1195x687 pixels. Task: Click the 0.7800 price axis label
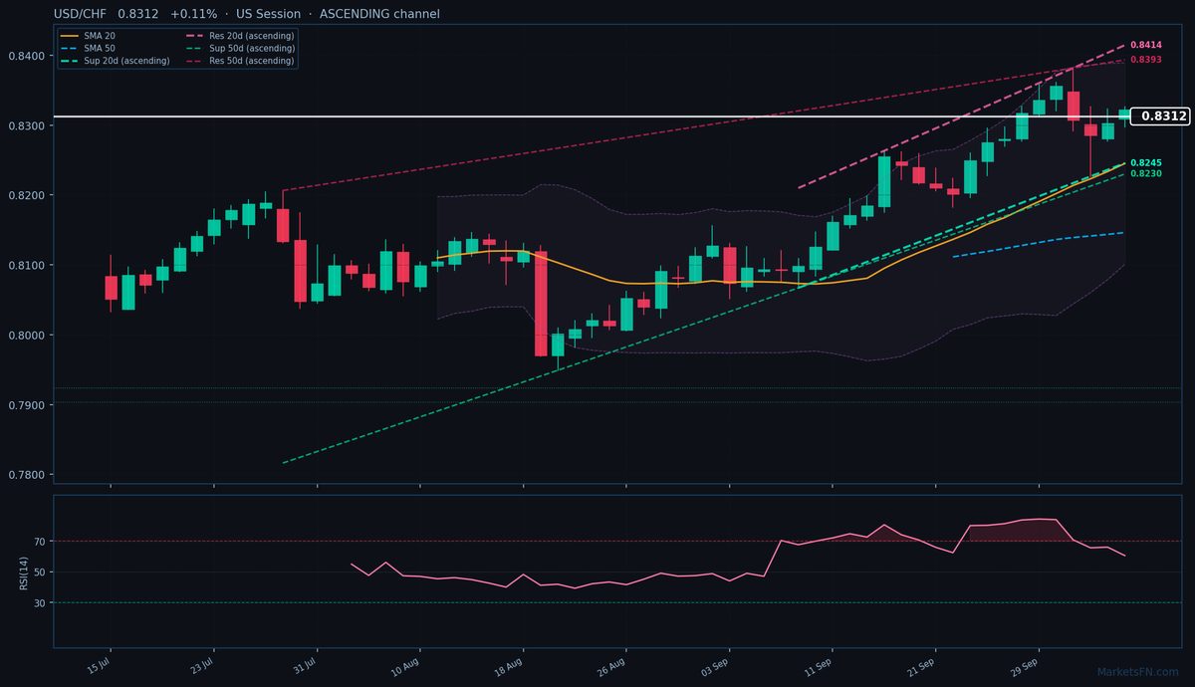coord(27,475)
